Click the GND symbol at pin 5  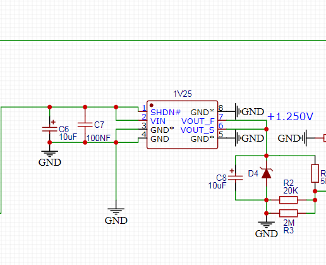[x=250, y=139]
